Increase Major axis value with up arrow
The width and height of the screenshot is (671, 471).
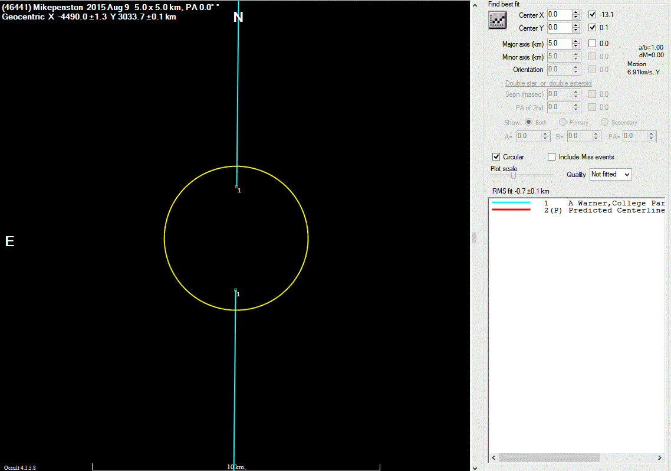click(x=576, y=41)
